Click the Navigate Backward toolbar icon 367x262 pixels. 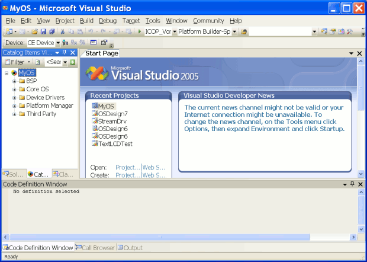coord(117,31)
